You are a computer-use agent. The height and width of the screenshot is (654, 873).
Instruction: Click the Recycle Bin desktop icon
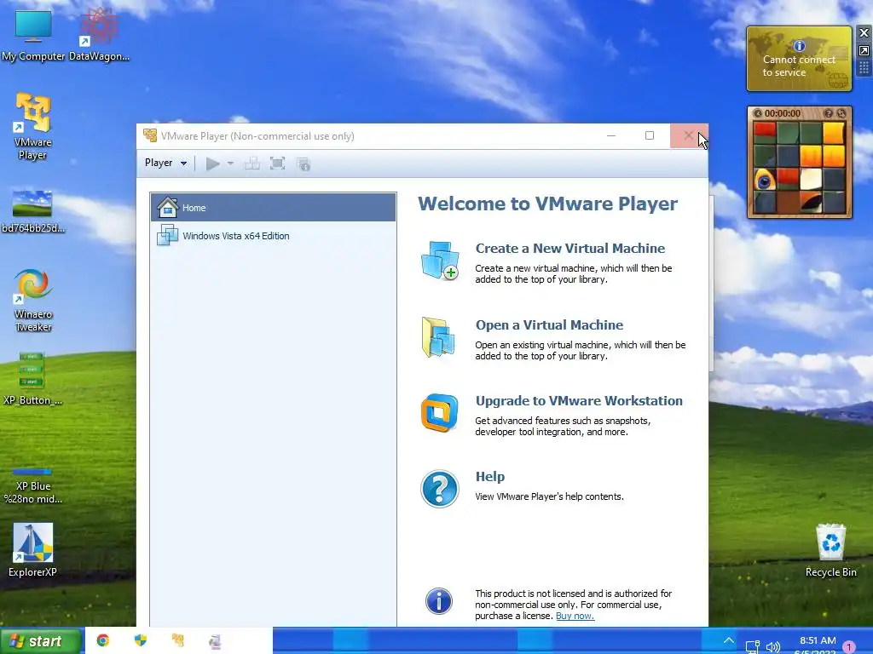pos(830,550)
